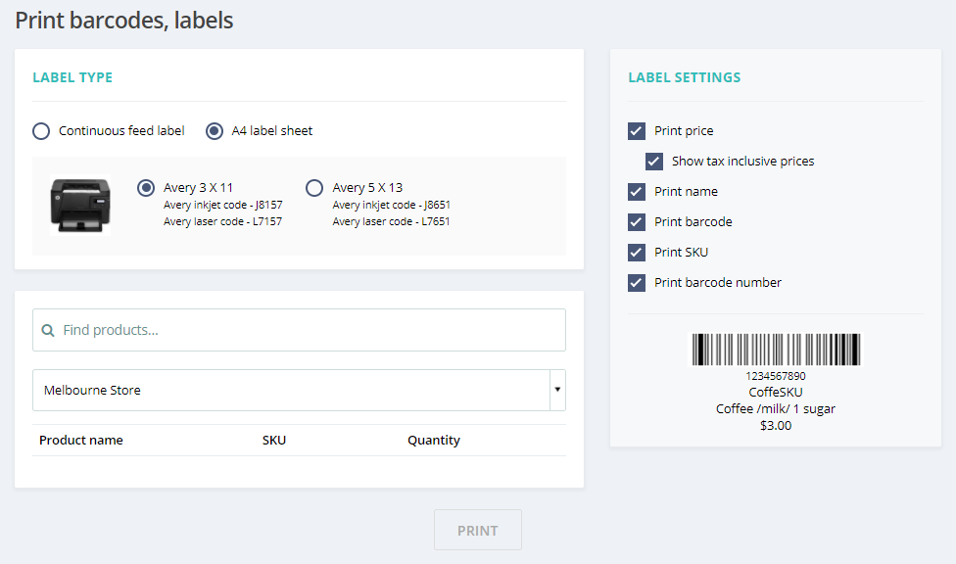Uncheck the Print SKU option

637,253
